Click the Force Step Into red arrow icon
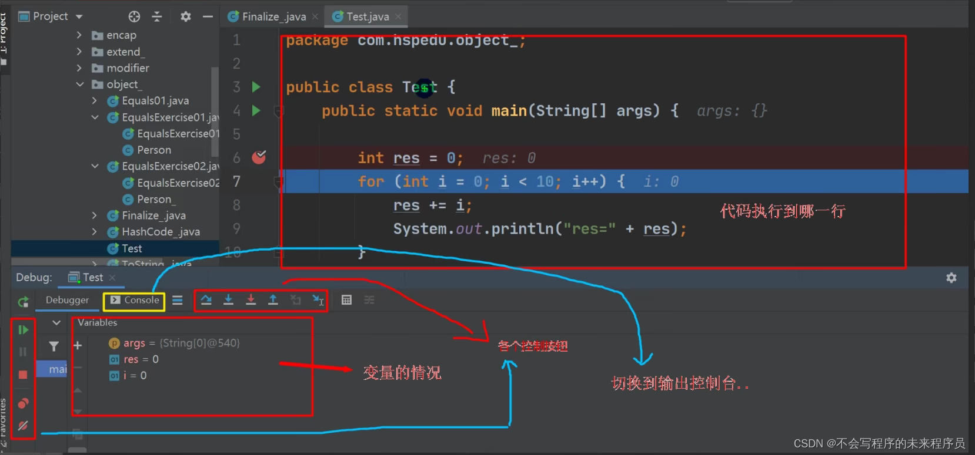Viewport: 975px width, 455px height. tap(251, 300)
